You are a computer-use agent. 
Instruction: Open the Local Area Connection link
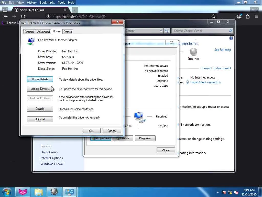tap(205, 82)
